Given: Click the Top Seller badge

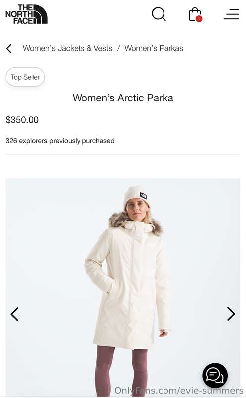Looking at the screenshot, I should (25, 77).
